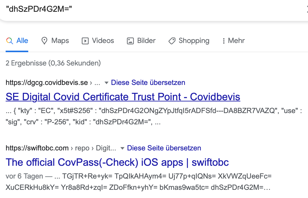Viewport: 308px width, 198px height.
Task: Open the Shopping results tab
Action: (189, 41)
